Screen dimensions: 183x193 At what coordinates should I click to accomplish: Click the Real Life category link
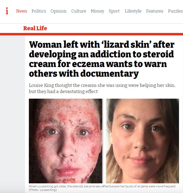point(35,28)
